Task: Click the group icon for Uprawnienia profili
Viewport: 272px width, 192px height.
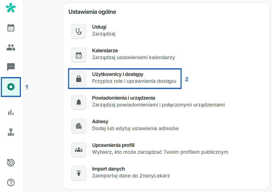Action: click(79, 150)
